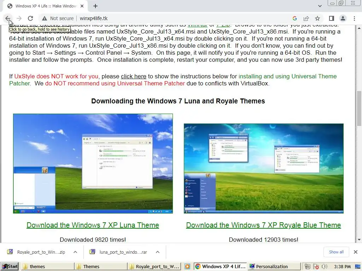This screenshot has width=362, height=271.
Task: Click the share page icon
Action: 306,18
